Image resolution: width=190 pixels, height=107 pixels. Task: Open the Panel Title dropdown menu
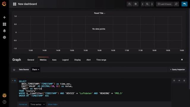[99, 13]
